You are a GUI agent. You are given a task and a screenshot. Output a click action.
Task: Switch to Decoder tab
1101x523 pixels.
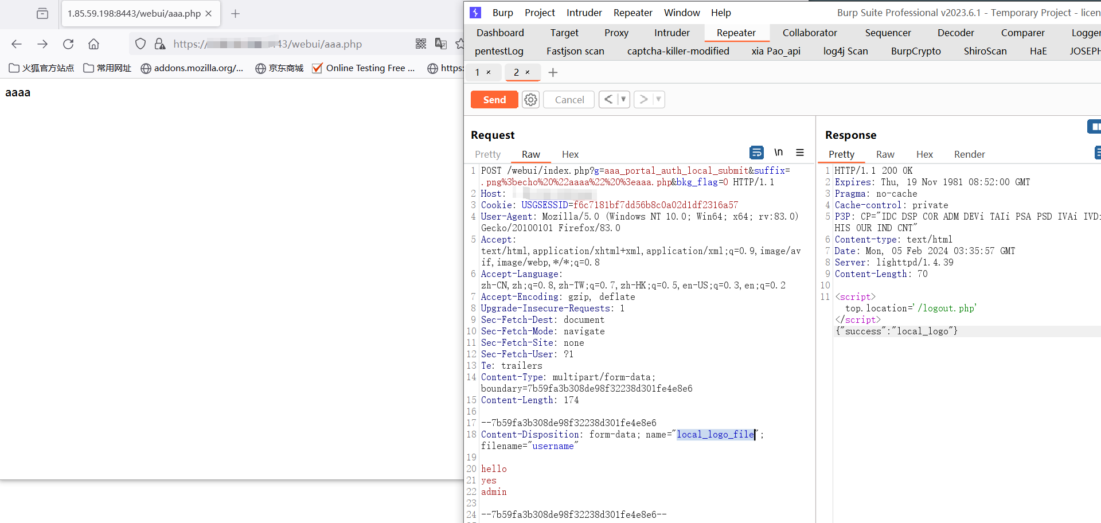coord(955,33)
